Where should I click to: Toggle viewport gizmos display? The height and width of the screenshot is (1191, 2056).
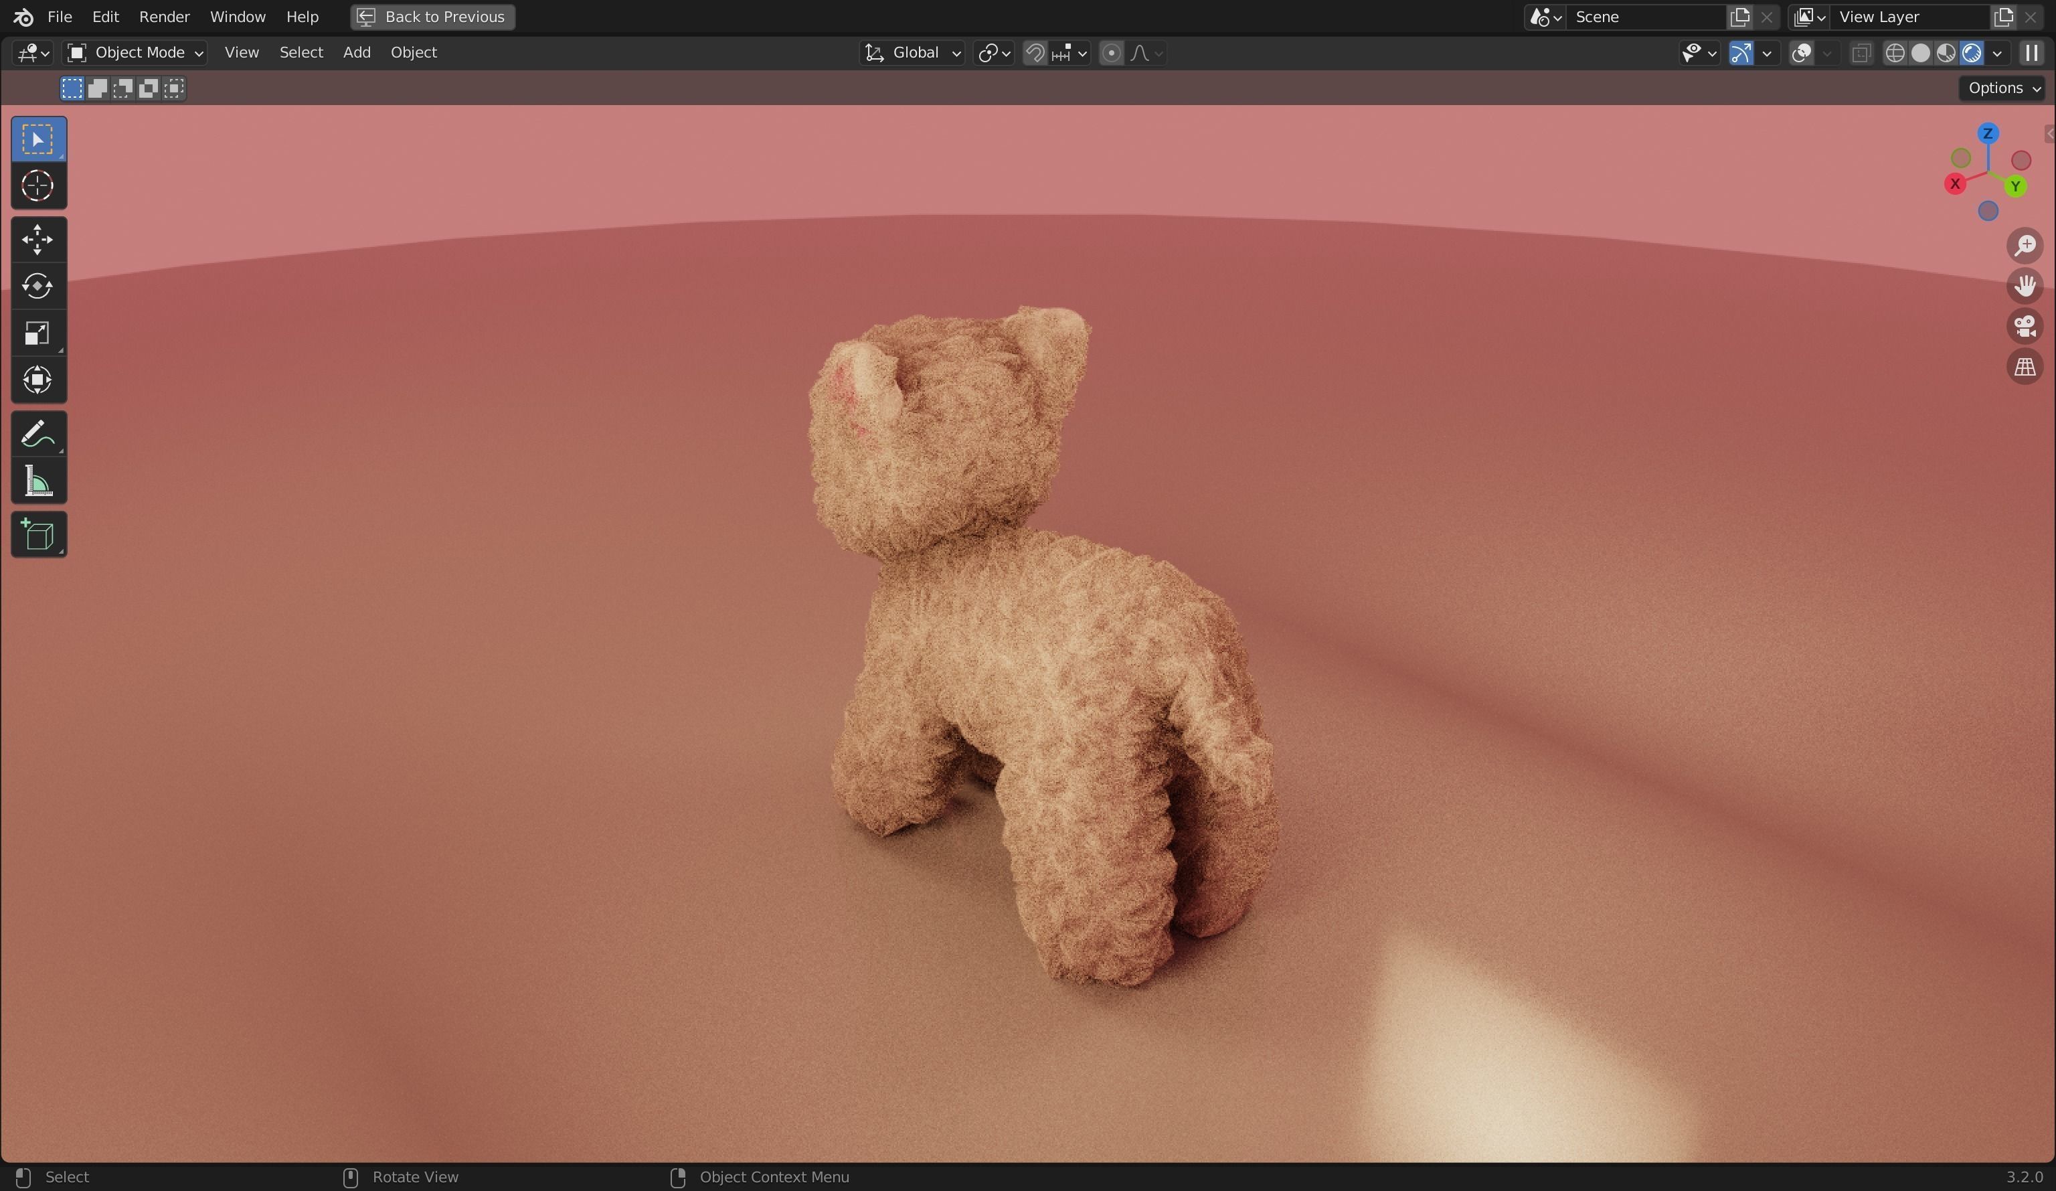point(1741,53)
